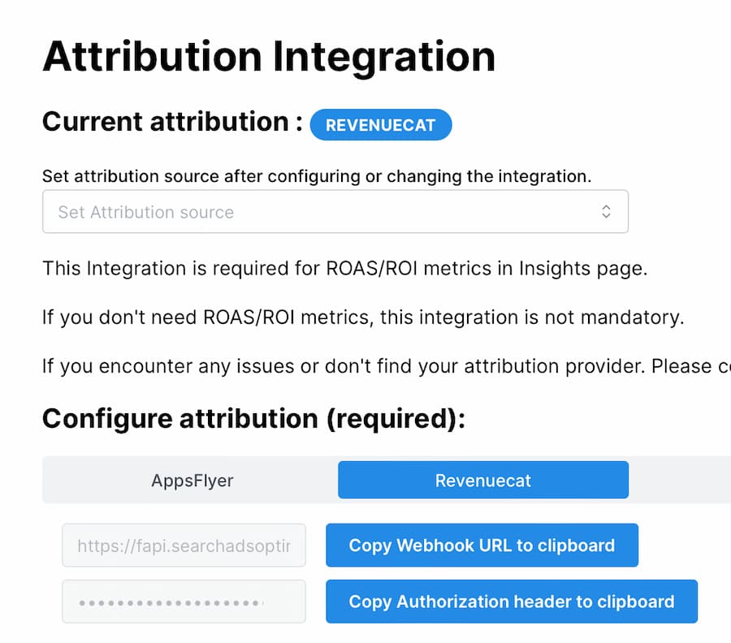Focus the webhook URL text field
The image size is (731, 643).
[184, 546]
